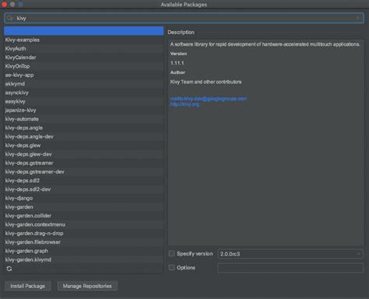This screenshot has width=369, height=299.
Task: Click inside the kivy search field
Action: pyautogui.click(x=184, y=18)
